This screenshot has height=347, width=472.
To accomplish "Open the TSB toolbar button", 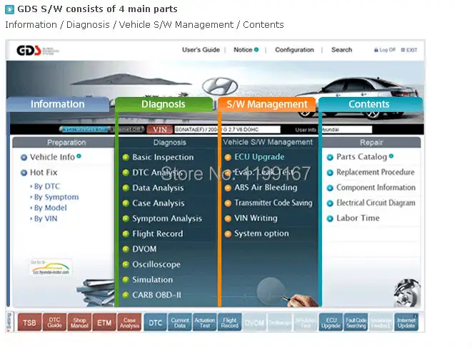I will pyautogui.click(x=29, y=323).
